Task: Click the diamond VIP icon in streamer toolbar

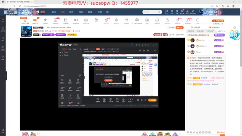Action: click(x=126, y=20)
